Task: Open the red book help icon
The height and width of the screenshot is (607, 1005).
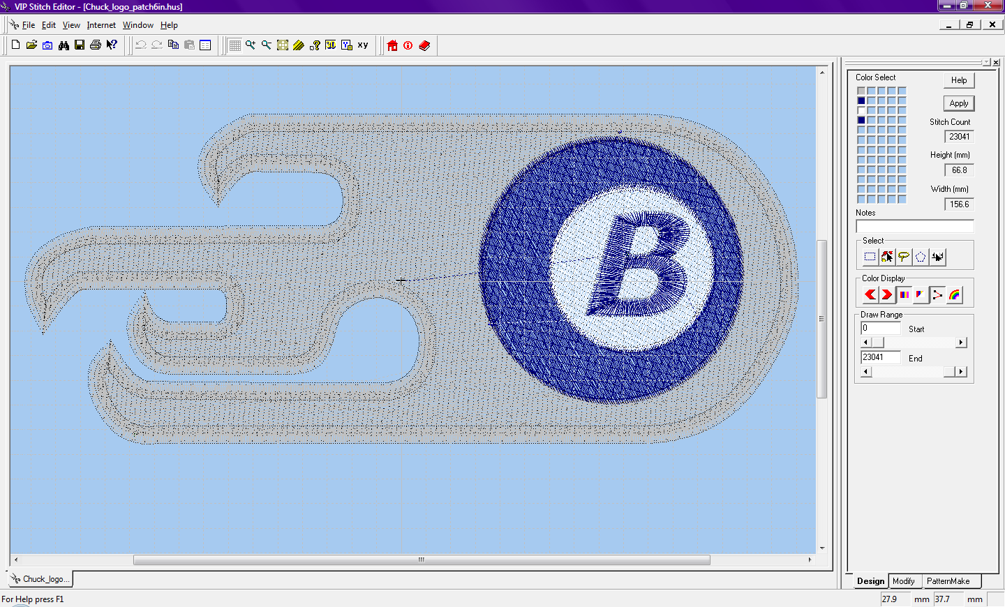Action: click(x=424, y=45)
